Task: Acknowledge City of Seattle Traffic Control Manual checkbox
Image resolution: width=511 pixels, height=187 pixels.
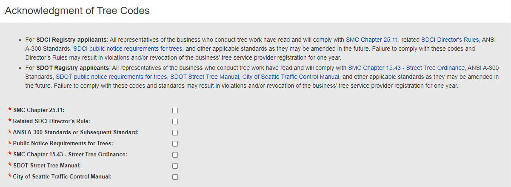Action: [175, 177]
